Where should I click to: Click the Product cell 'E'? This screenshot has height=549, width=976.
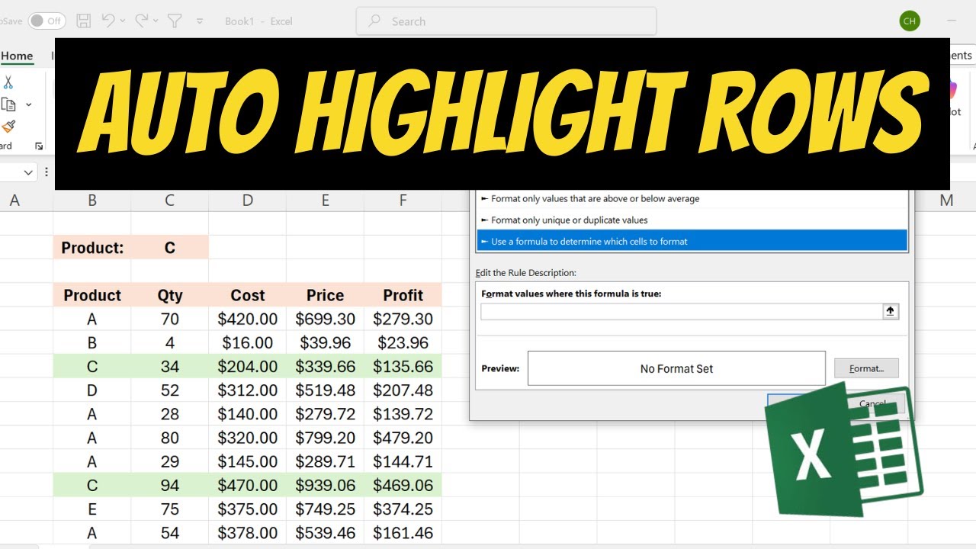pos(92,509)
